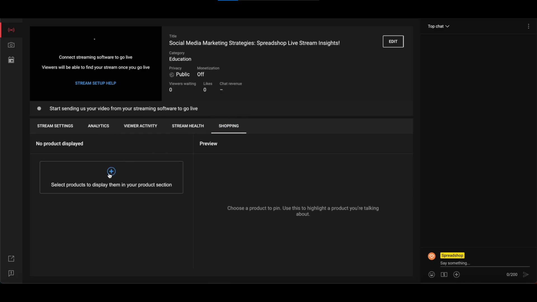The height and width of the screenshot is (302, 537).
Task: Select the Viewer Activity tab
Action: (x=140, y=126)
